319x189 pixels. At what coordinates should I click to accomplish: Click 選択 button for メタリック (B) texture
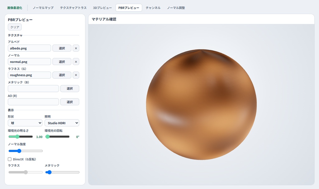70,88
